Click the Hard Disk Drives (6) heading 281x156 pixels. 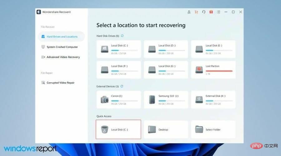click(108, 36)
